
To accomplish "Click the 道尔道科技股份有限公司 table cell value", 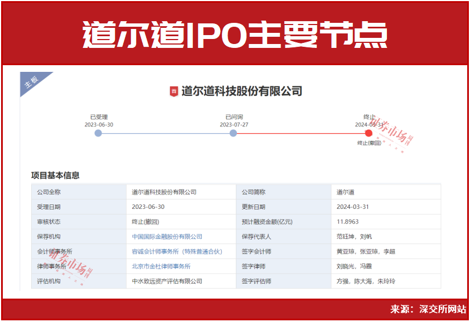I will pyautogui.click(x=181, y=192).
